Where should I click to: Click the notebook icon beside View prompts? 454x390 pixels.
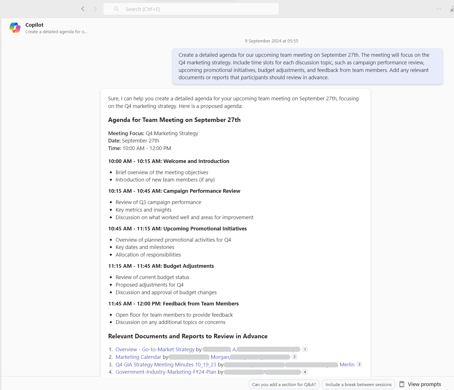[402, 384]
